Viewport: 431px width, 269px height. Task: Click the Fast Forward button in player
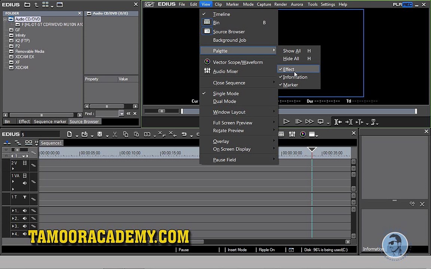(x=309, y=121)
